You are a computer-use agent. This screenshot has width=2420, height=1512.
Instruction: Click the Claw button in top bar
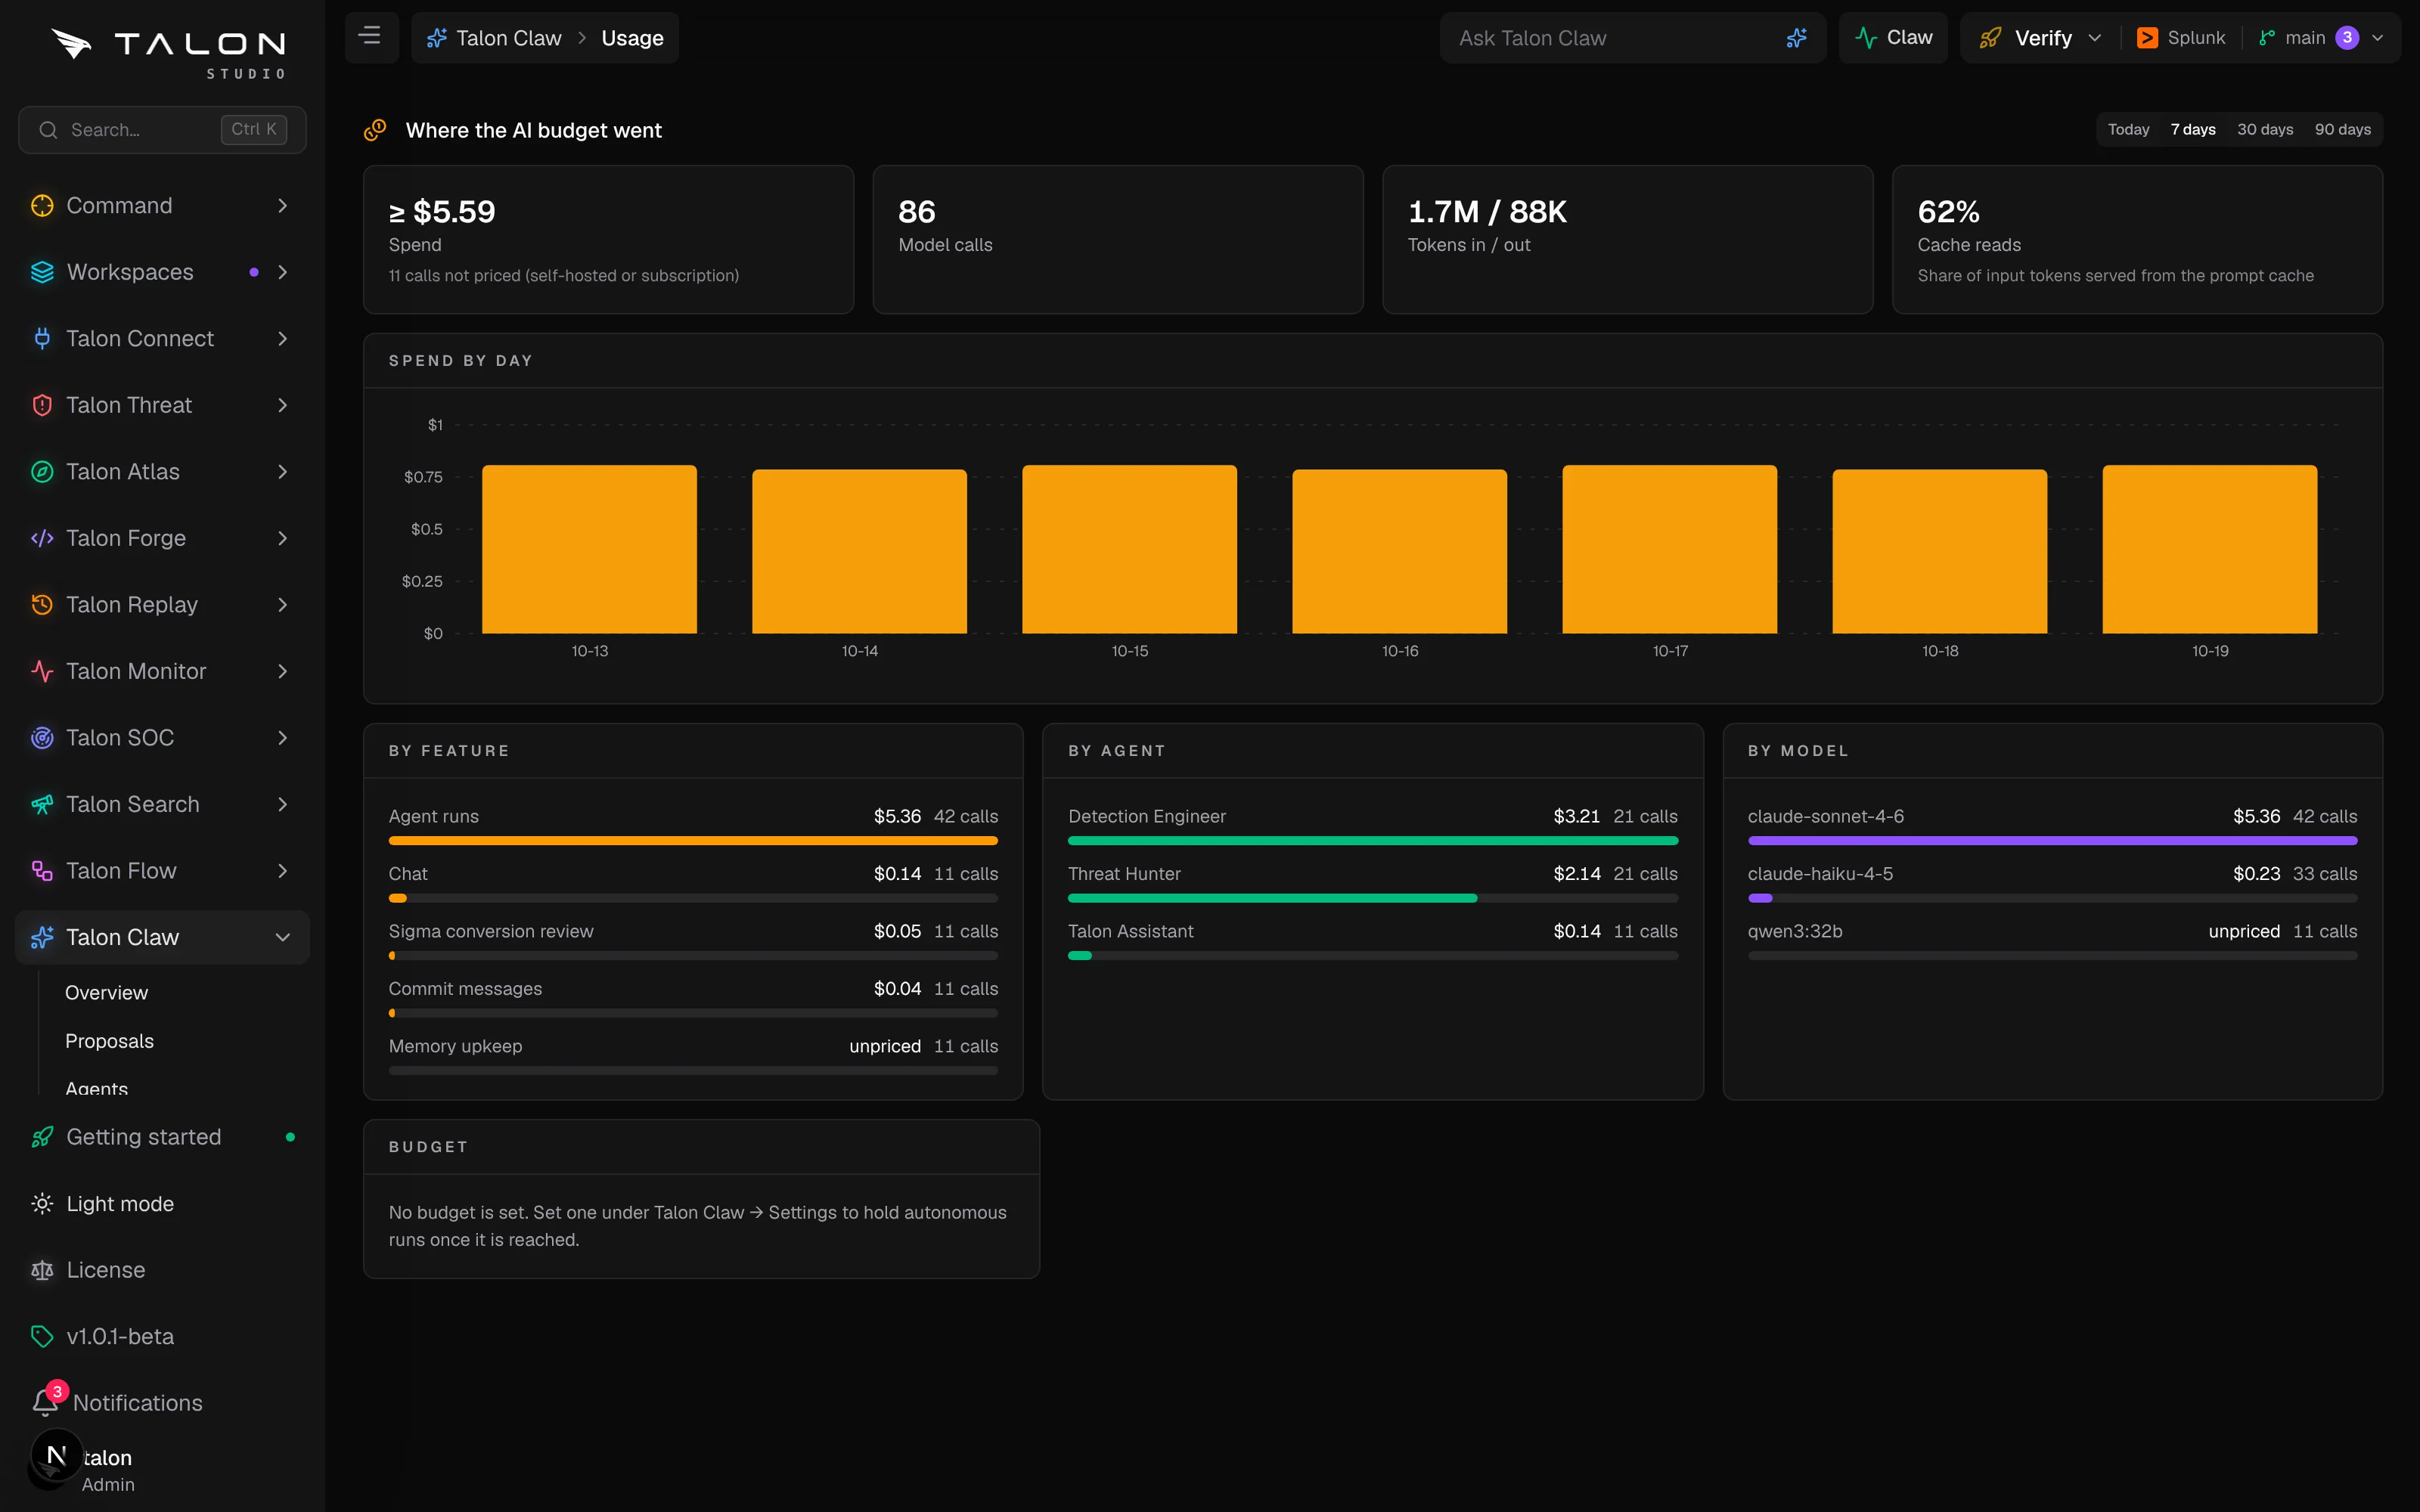tap(1893, 38)
